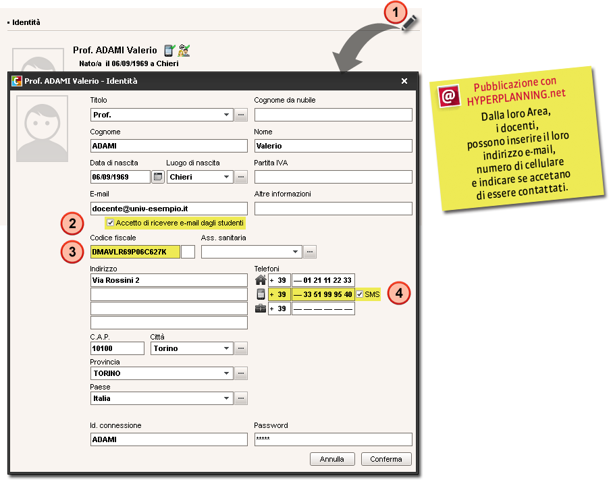Open the Città ellipsis button

[x=241, y=348]
